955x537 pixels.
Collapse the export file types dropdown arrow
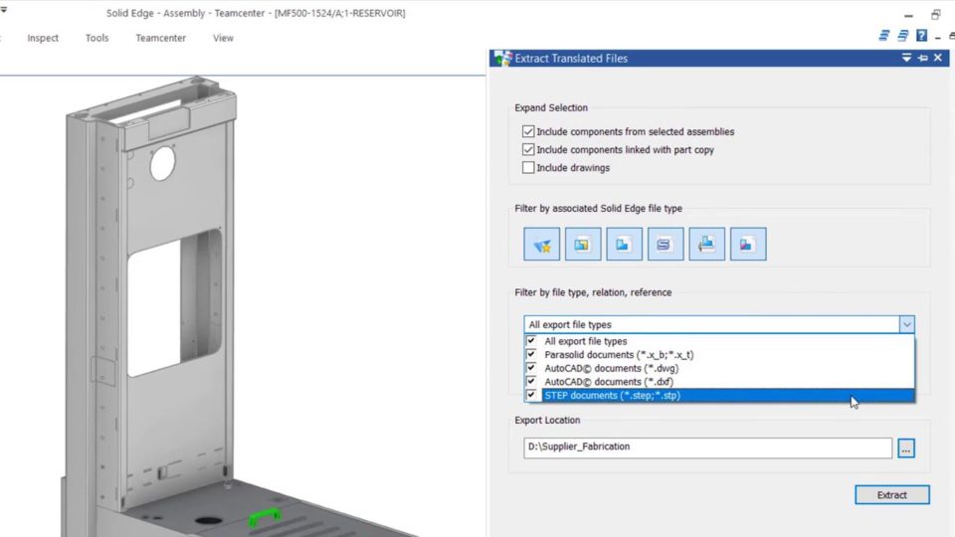pos(906,324)
